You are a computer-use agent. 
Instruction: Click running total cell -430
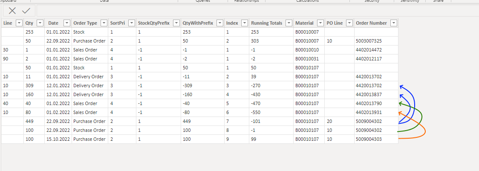(271, 94)
